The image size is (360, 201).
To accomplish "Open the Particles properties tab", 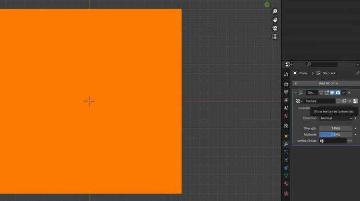I will 286,152.
